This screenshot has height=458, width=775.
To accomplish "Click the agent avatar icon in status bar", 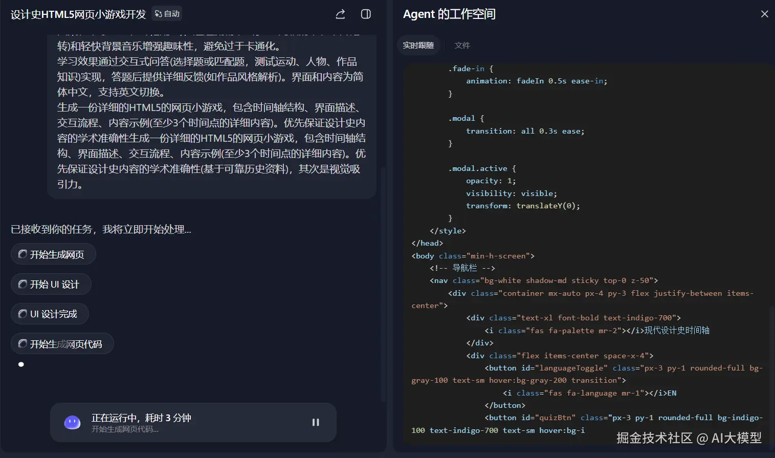I will 72,422.
